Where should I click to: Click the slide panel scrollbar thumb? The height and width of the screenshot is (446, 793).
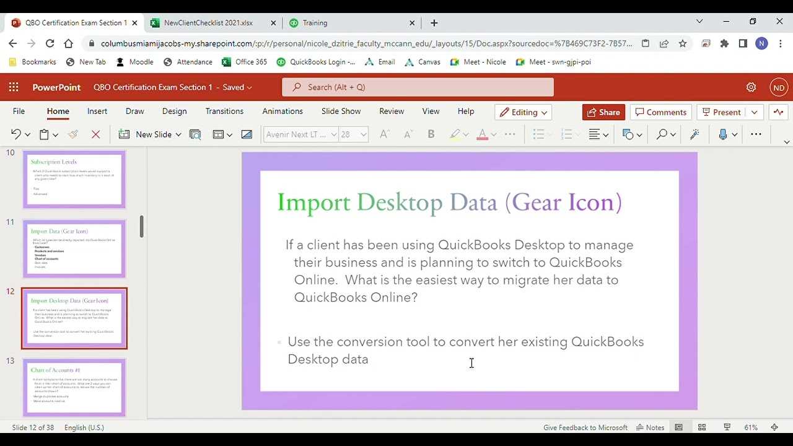pyautogui.click(x=142, y=227)
